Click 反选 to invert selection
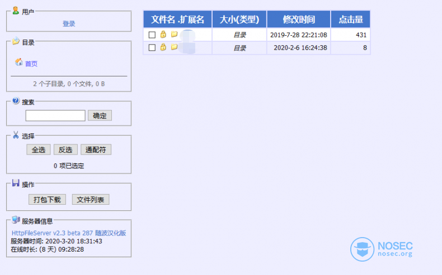442x275 pixels. (65, 149)
